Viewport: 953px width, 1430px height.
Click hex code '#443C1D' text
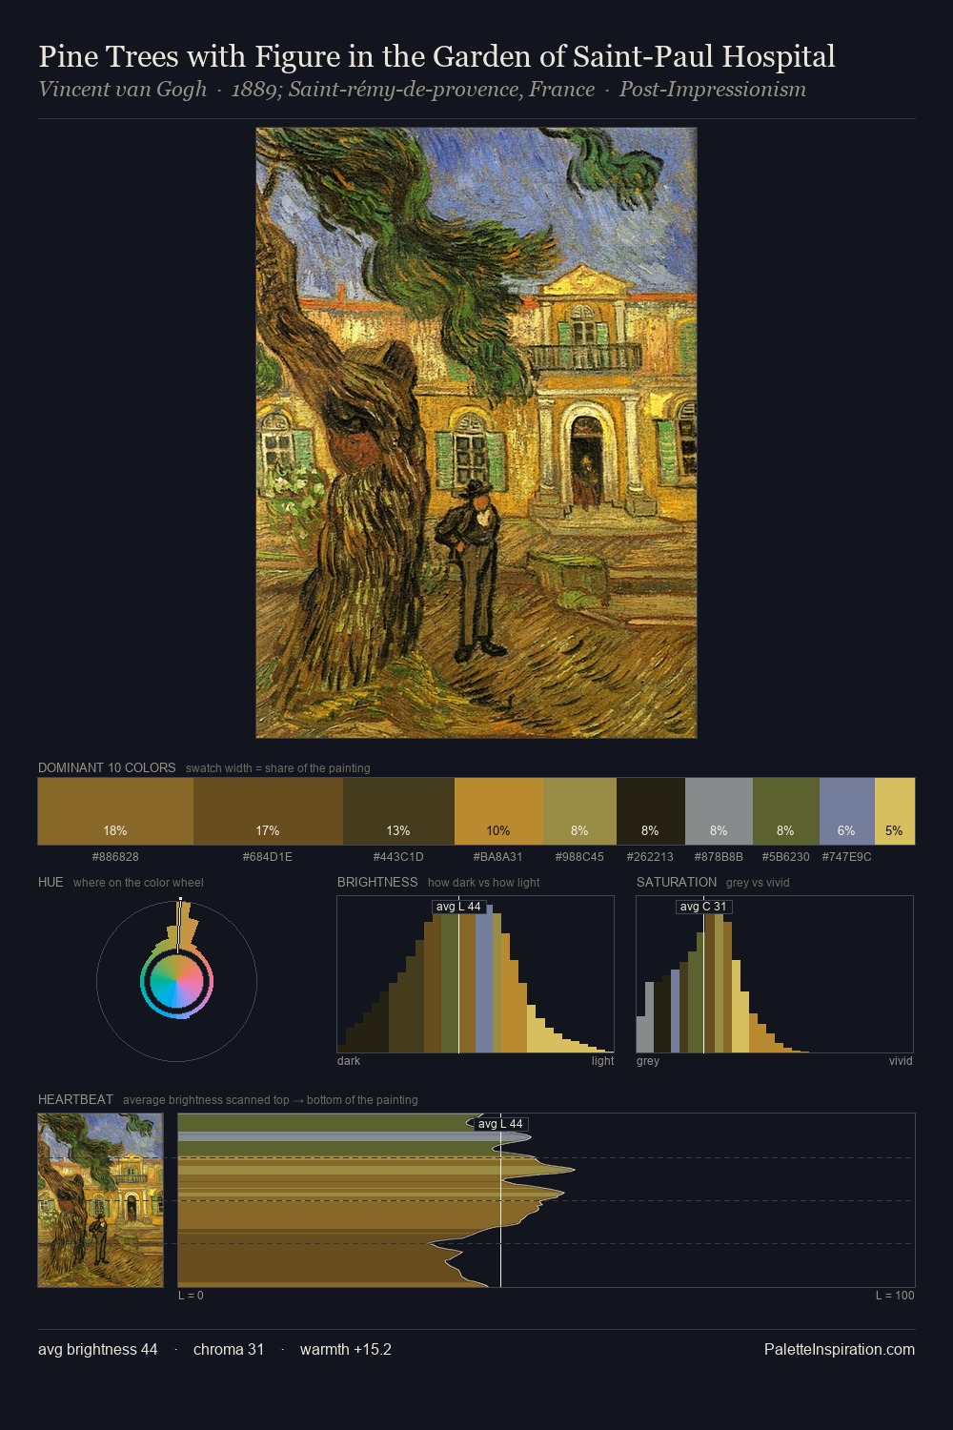[398, 857]
